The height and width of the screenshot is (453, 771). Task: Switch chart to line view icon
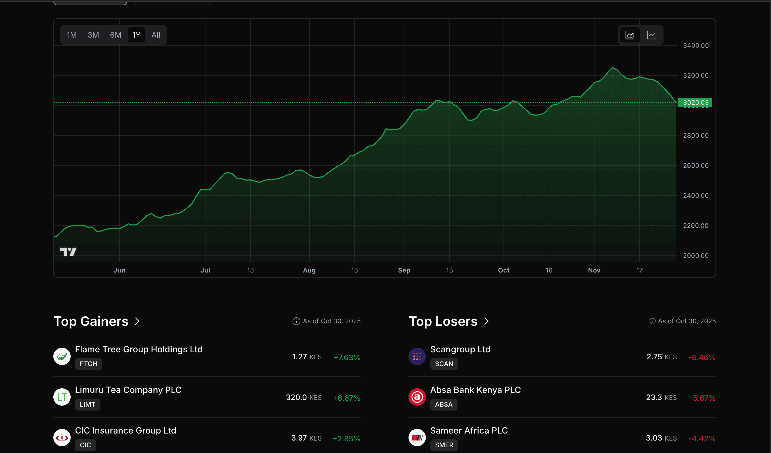(651, 35)
